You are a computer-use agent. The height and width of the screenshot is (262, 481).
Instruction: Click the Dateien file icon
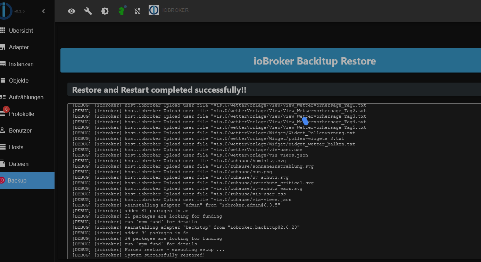(x=2, y=164)
